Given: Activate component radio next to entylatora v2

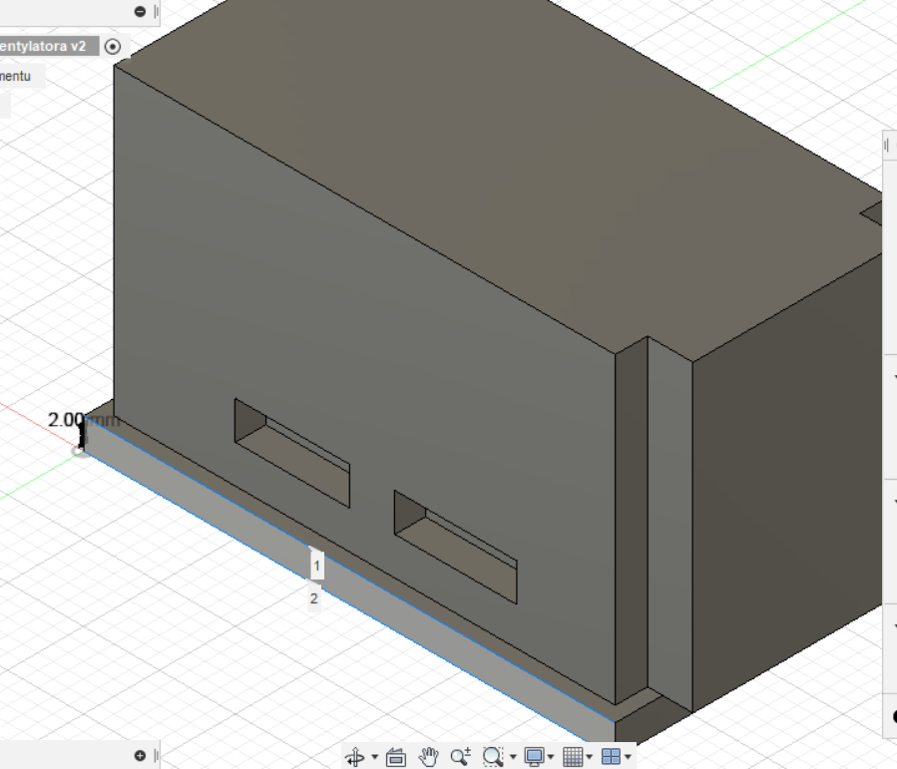Looking at the screenshot, I should [113, 46].
